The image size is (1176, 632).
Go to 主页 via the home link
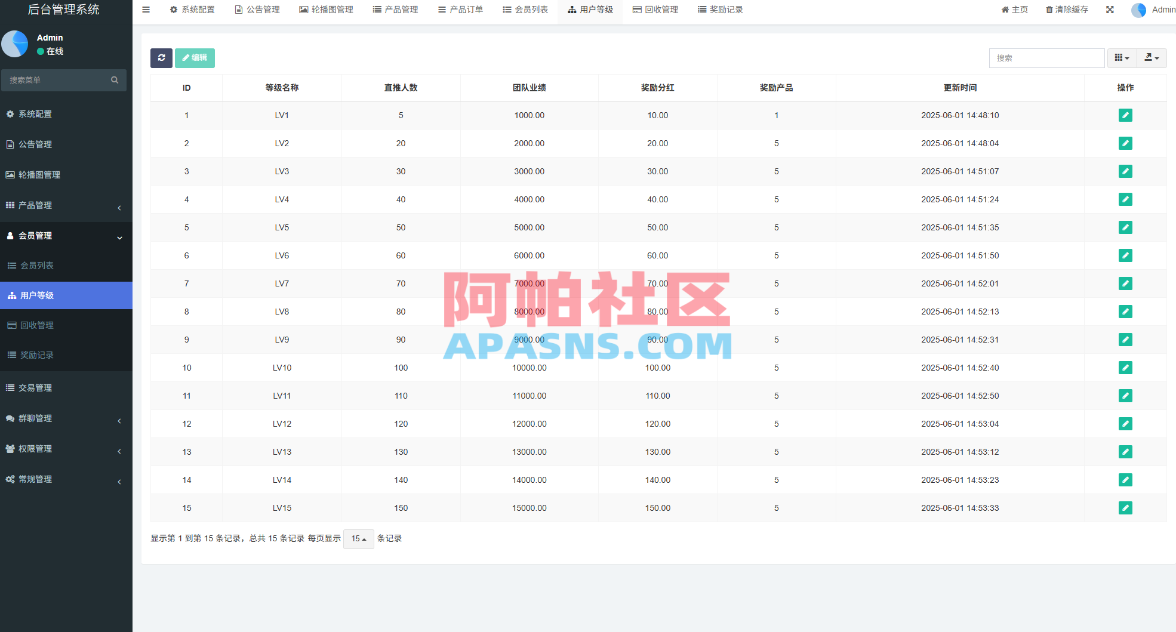(1014, 9)
